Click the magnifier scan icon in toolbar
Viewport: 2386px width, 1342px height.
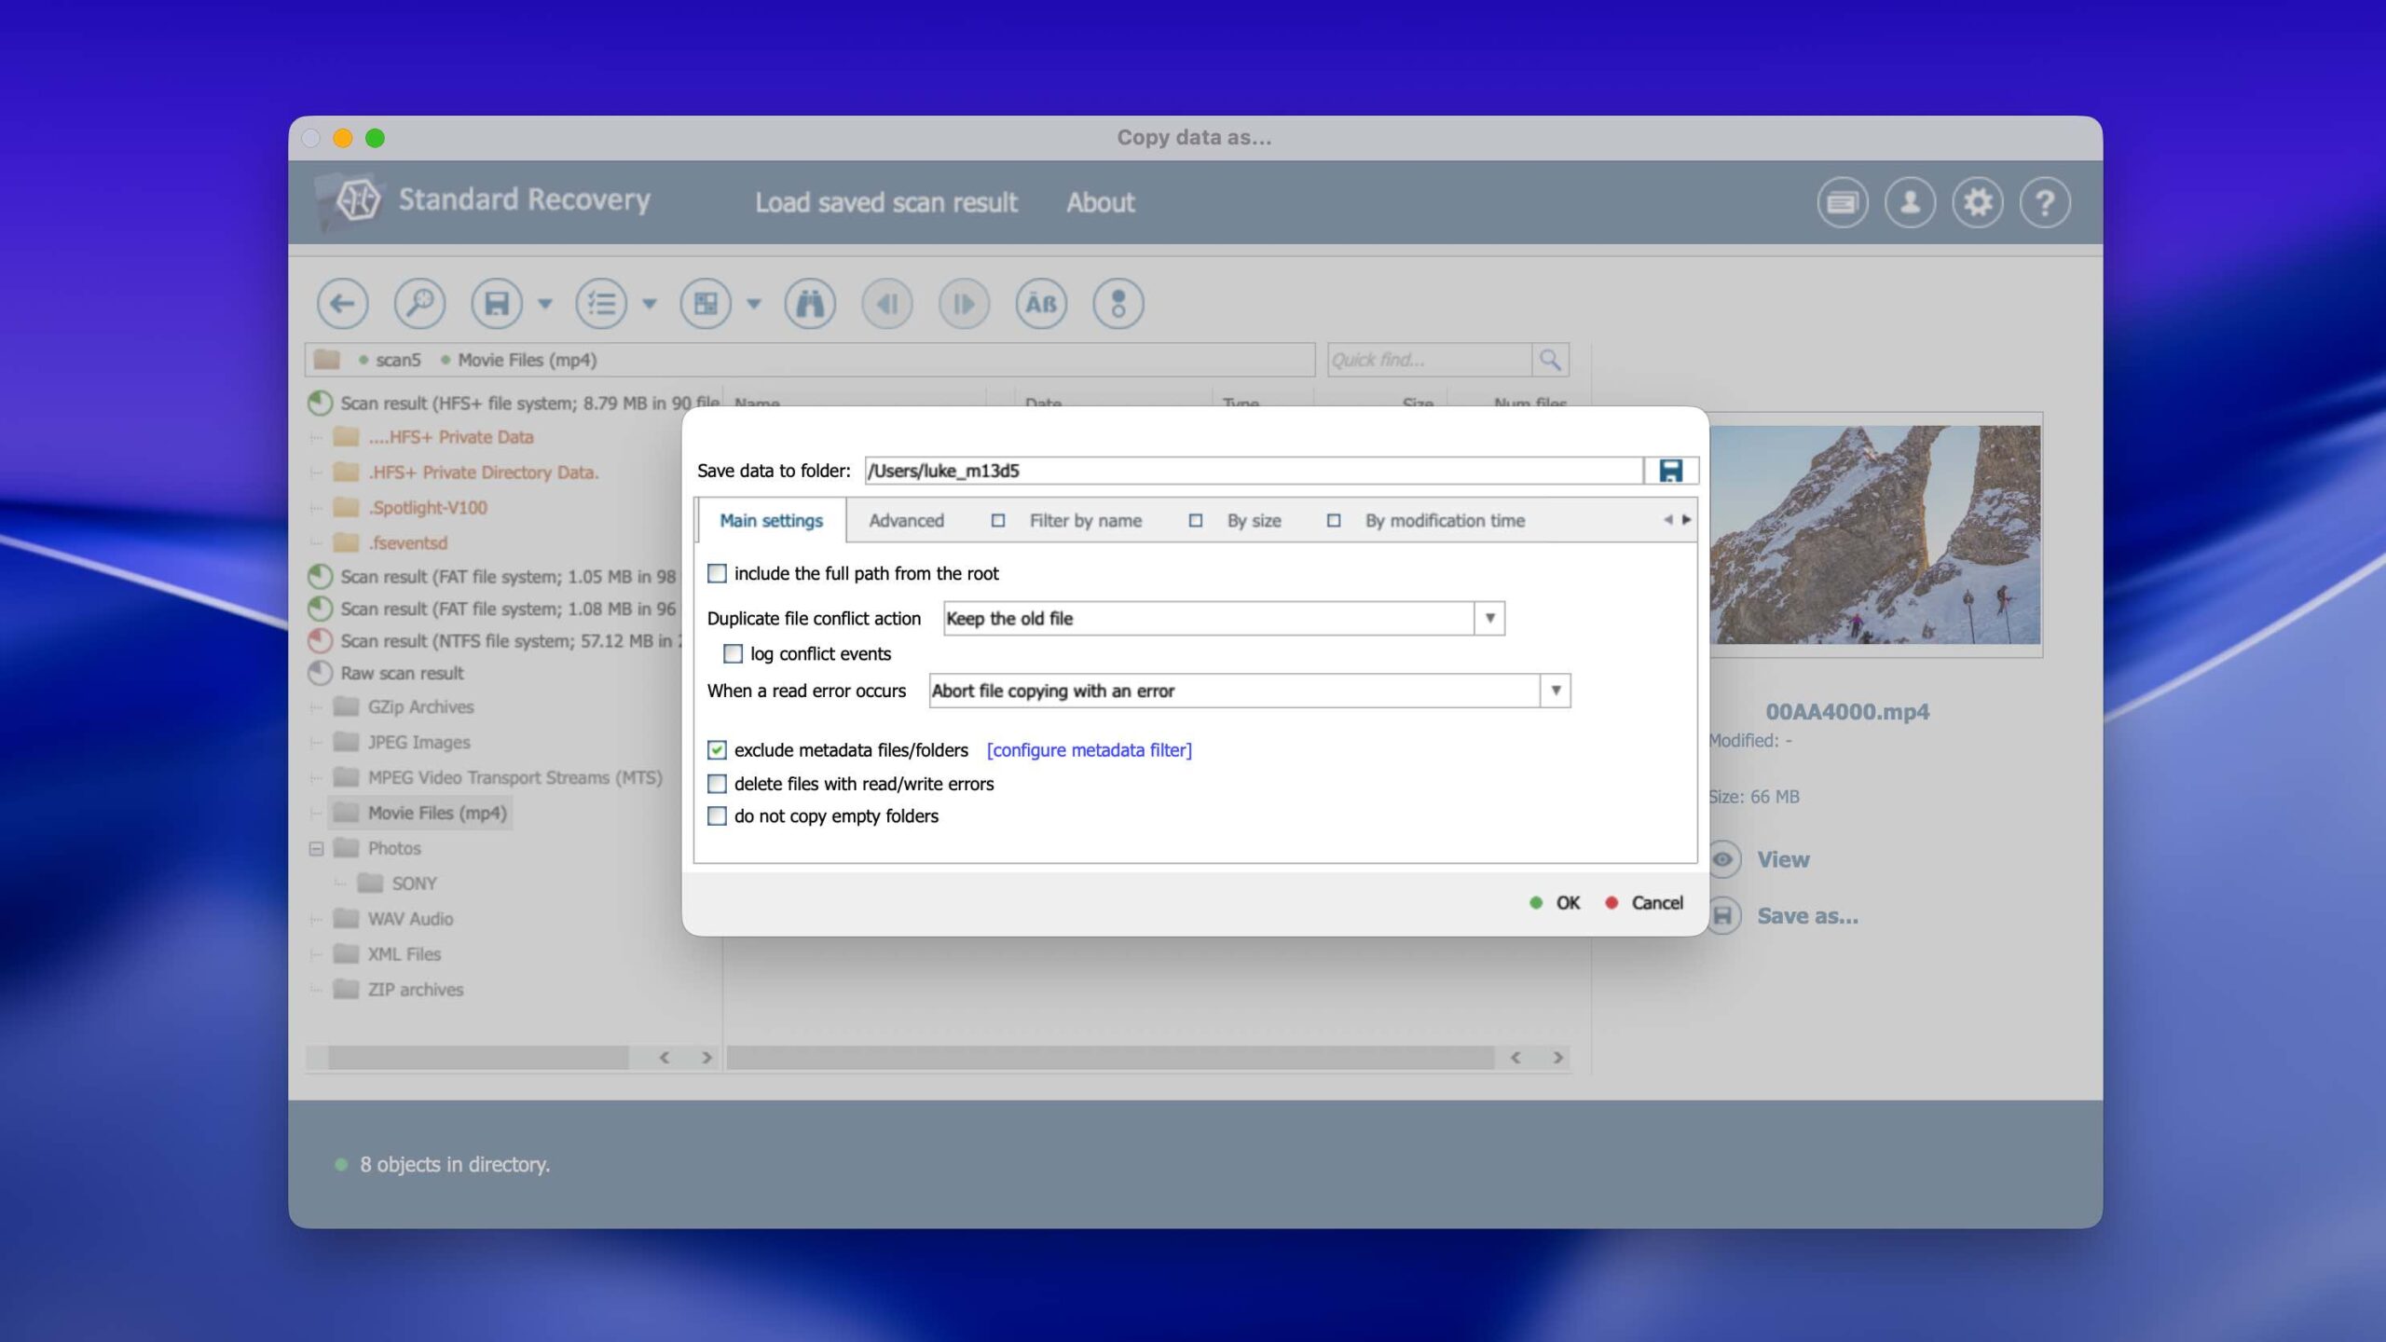click(419, 304)
